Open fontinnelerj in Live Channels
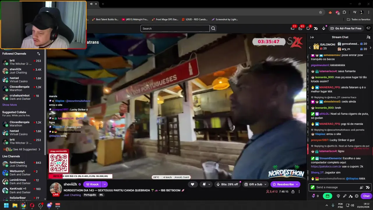Viewport: 373px width, 210px height. [x=22, y=164]
